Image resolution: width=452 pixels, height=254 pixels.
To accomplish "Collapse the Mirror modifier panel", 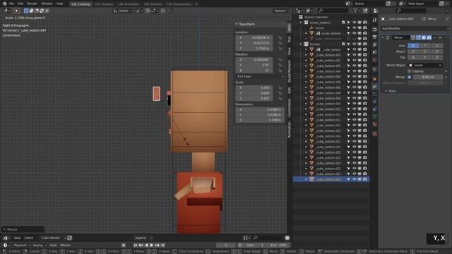I will tap(383, 37).
